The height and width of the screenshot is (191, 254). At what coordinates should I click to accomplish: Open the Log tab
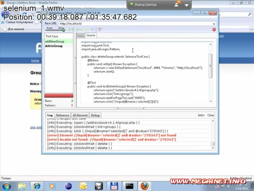pyautogui.click(x=50, y=115)
